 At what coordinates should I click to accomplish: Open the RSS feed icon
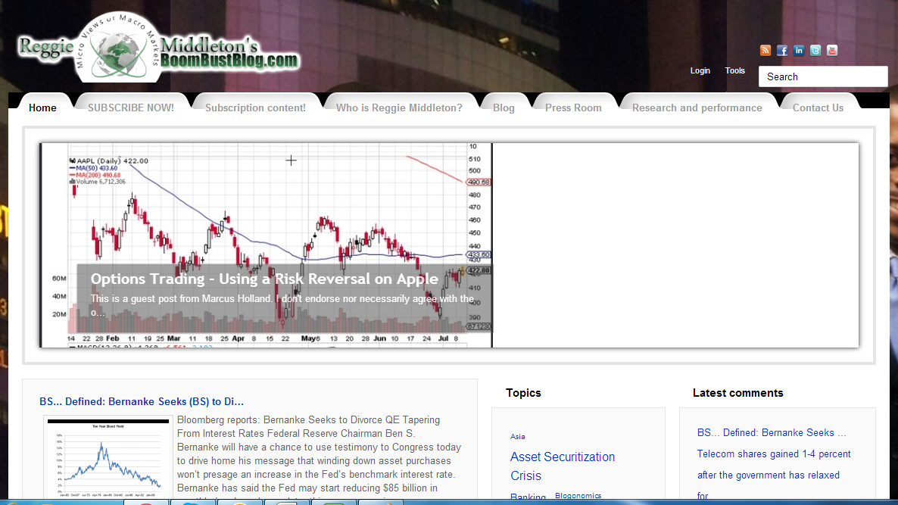point(765,51)
